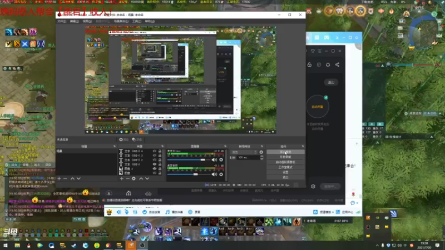Click the unlock padlock icon in dark window
The image size is (445, 250).
[x=309, y=64]
